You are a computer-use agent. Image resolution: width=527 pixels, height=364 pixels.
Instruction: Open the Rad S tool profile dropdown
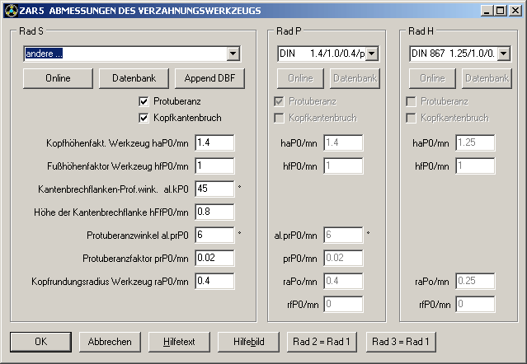point(233,54)
